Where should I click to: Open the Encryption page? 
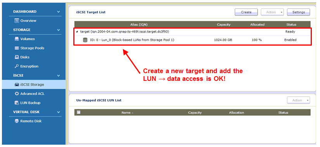pyautogui.click(x=29, y=66)
